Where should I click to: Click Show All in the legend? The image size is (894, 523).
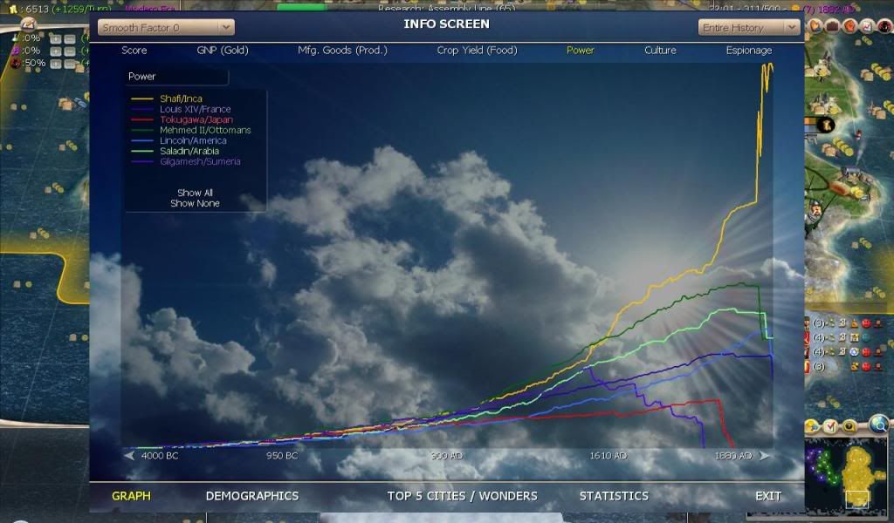click(x=195, y=193)
